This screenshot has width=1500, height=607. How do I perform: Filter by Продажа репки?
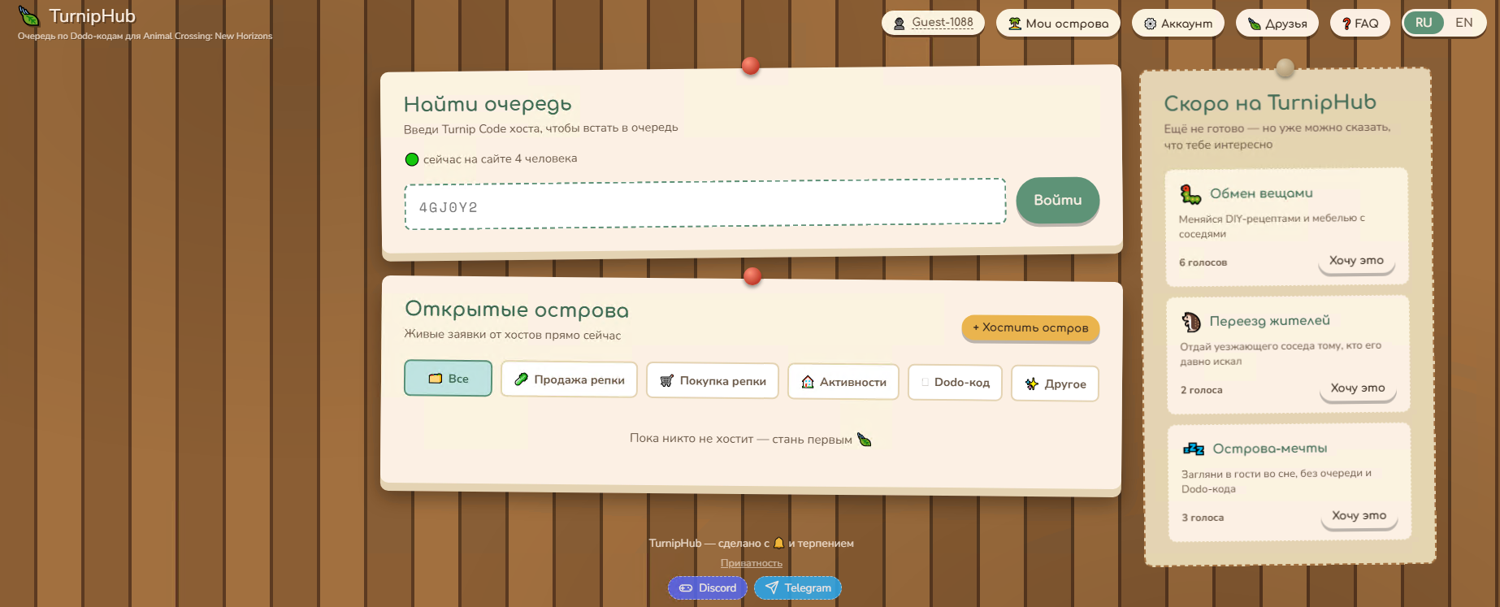pyautogui.click(x=569, y=379)
